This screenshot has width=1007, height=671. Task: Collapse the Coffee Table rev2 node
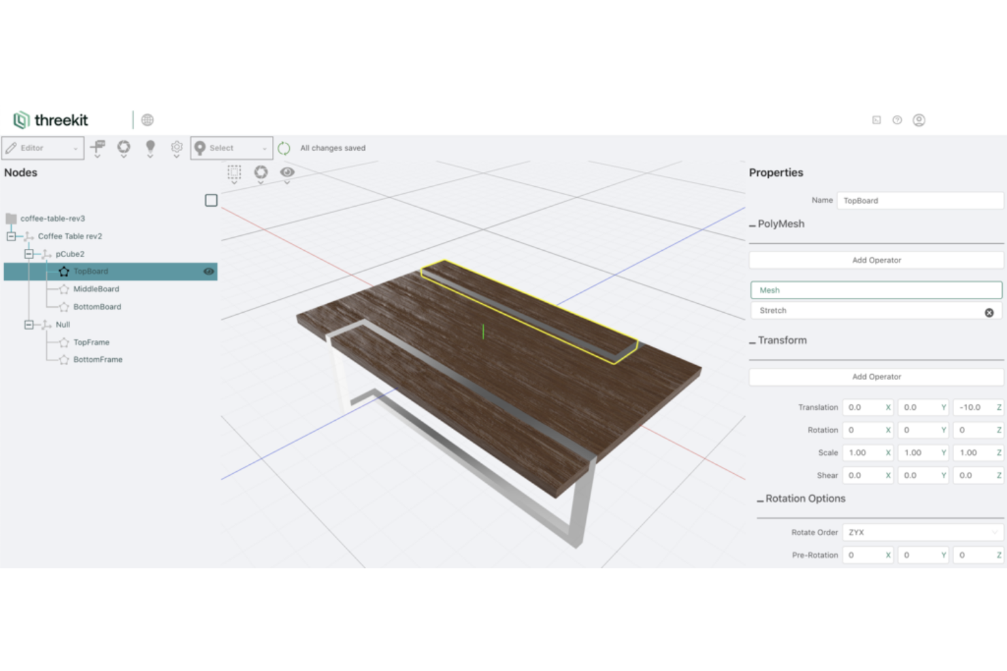11,237
